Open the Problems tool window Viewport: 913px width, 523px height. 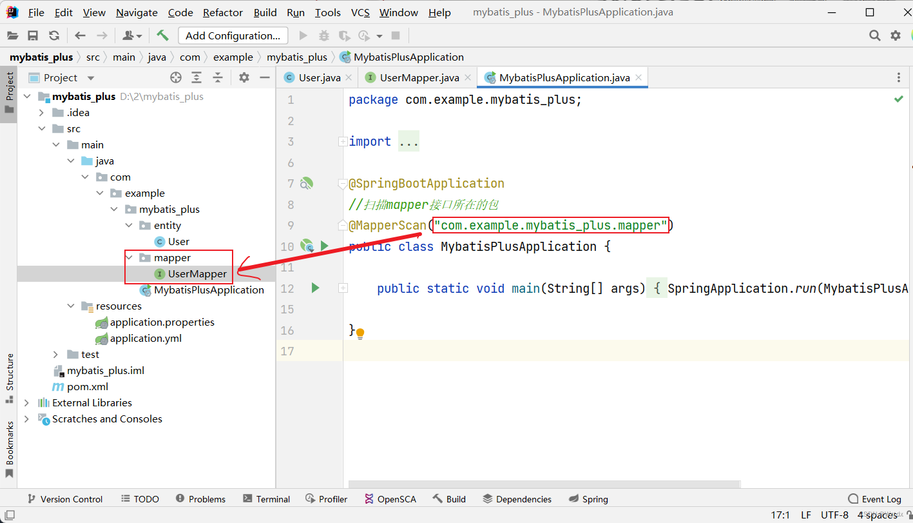pos(200,498)
